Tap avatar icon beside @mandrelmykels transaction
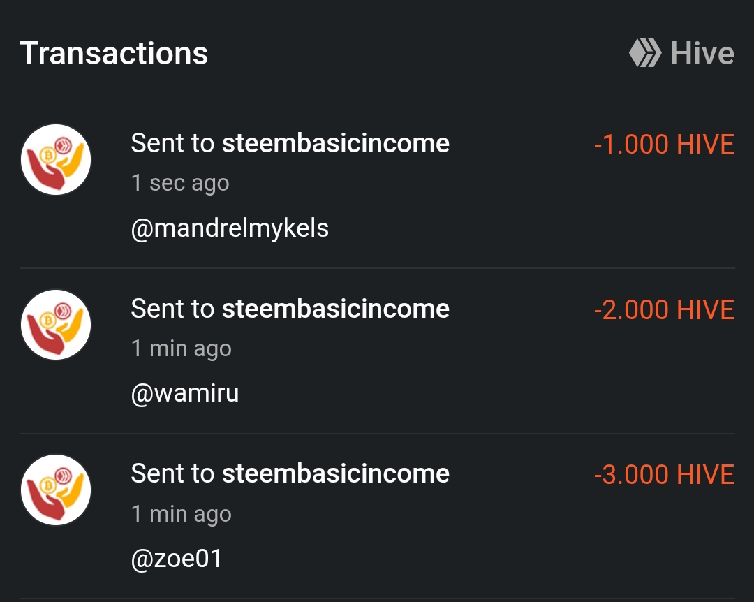Viewport: 754px width, 602px height. click(x=56, y=159)
